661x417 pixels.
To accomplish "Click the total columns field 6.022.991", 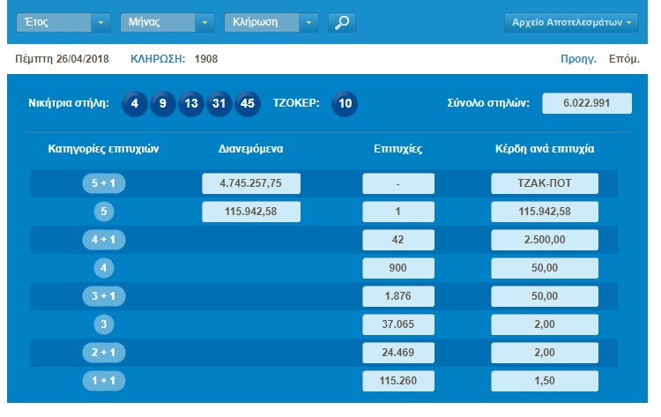I will [x=587, y=103].
